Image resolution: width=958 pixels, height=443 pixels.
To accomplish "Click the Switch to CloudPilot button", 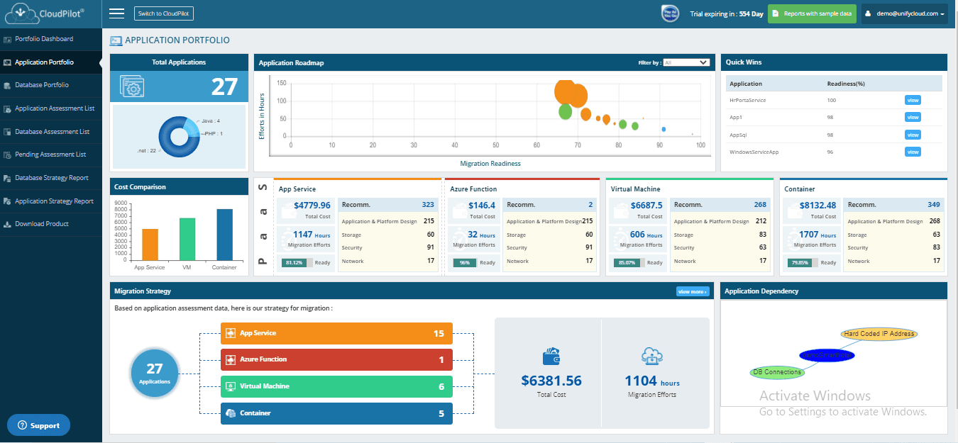I will [164, 13].
